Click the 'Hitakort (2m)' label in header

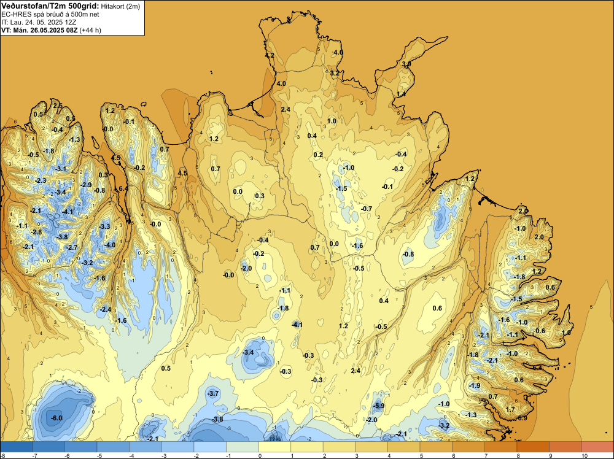(x=120, y=6)
